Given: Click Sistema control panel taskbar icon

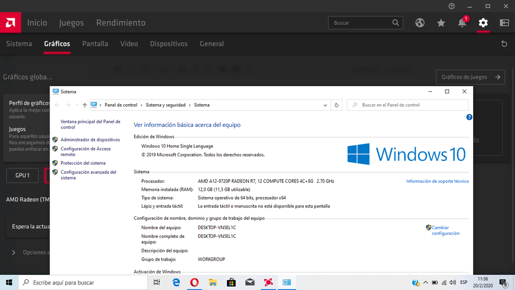Looking at the screenshot, I should [x=287, y=282].
